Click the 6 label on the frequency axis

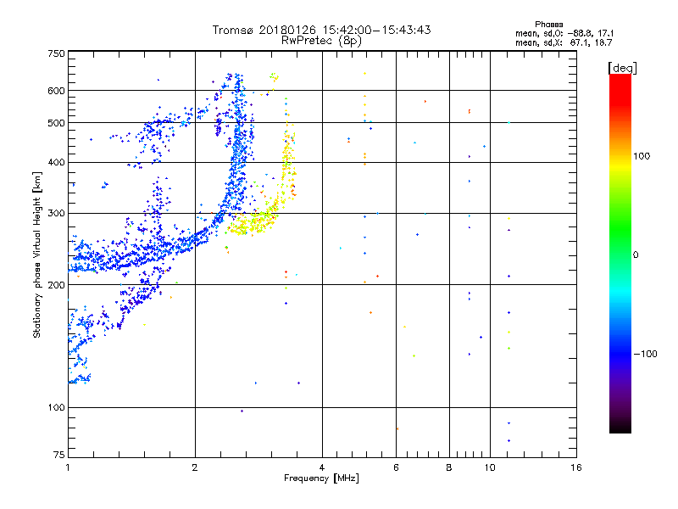tap(396, 467)
